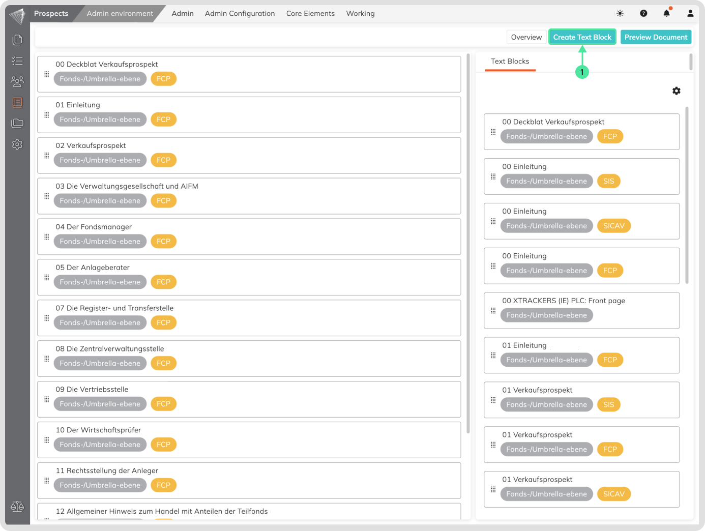This screenshot has width=705, height=531.
Task: Open the Text Blocks panel gear settings
Action: pos(676,91)
